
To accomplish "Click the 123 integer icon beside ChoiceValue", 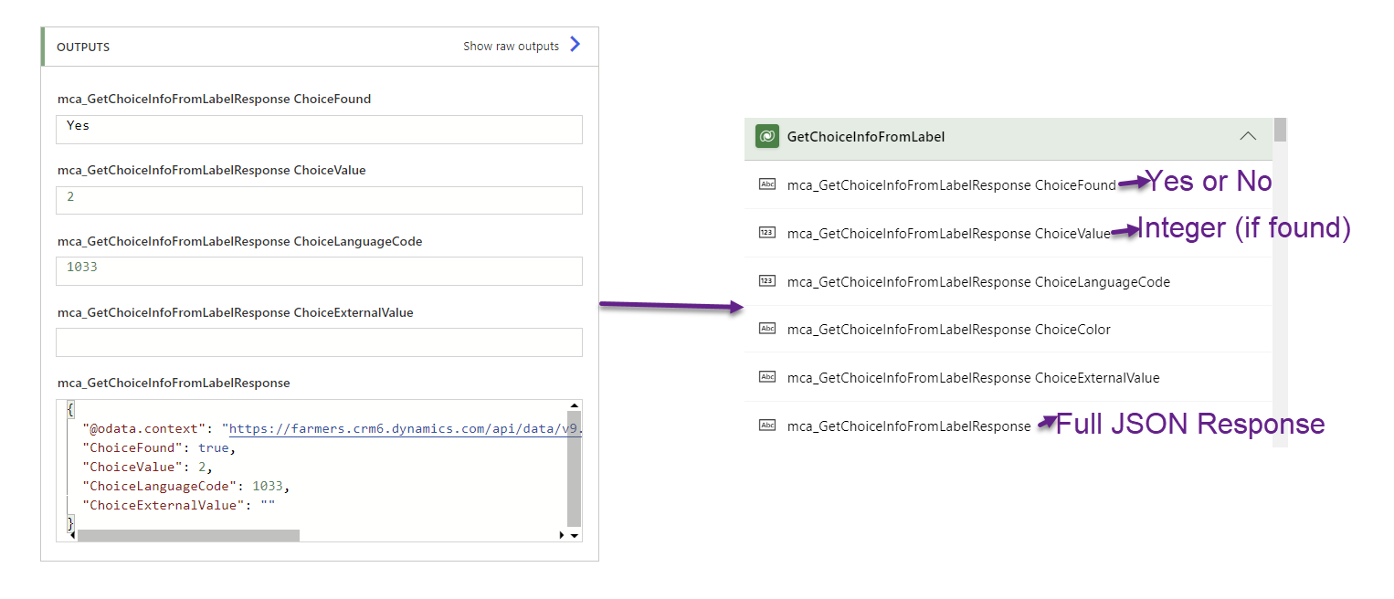I will (768, 233).
